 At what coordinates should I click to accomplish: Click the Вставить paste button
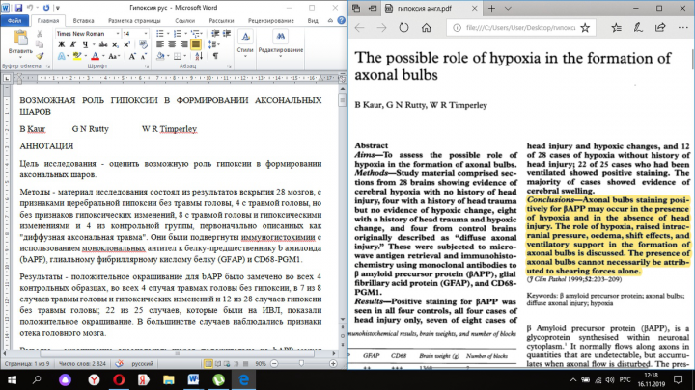click(x=20, y=43)
